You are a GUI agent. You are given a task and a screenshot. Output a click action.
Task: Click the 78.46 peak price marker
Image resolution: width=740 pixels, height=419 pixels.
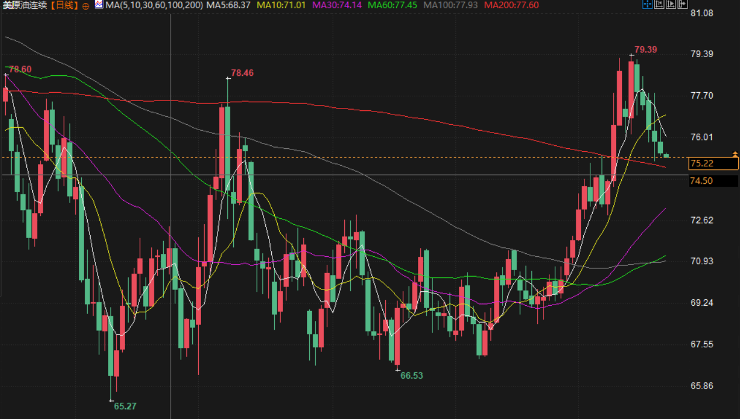click(243, 73)
